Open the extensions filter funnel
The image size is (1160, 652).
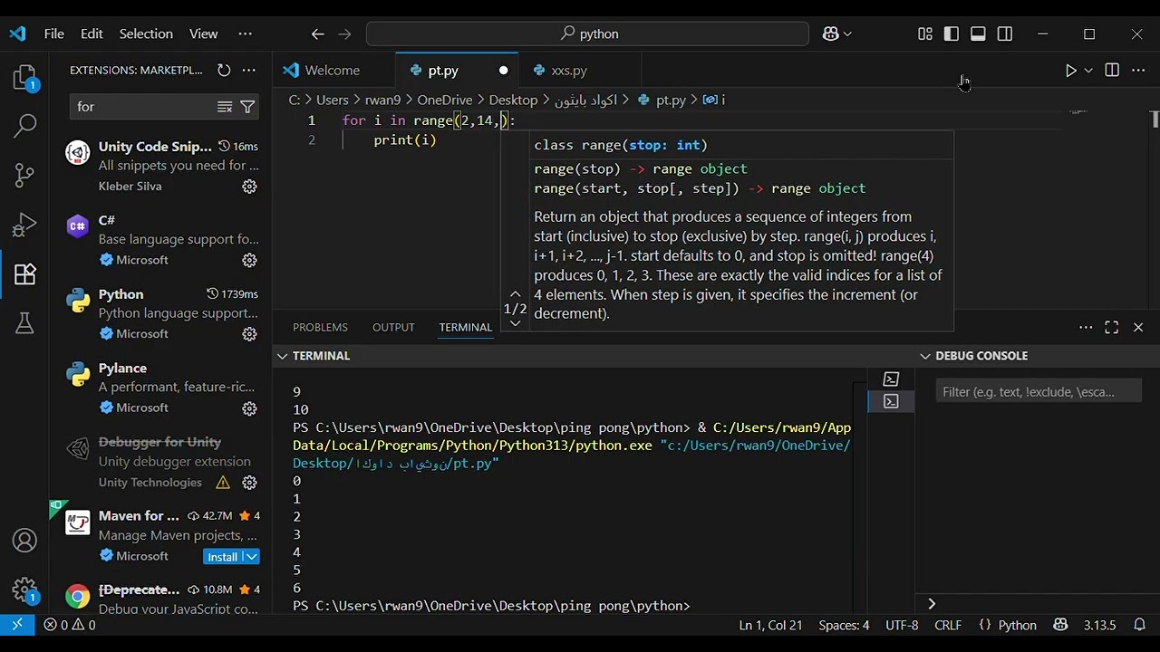pos(247,107)
